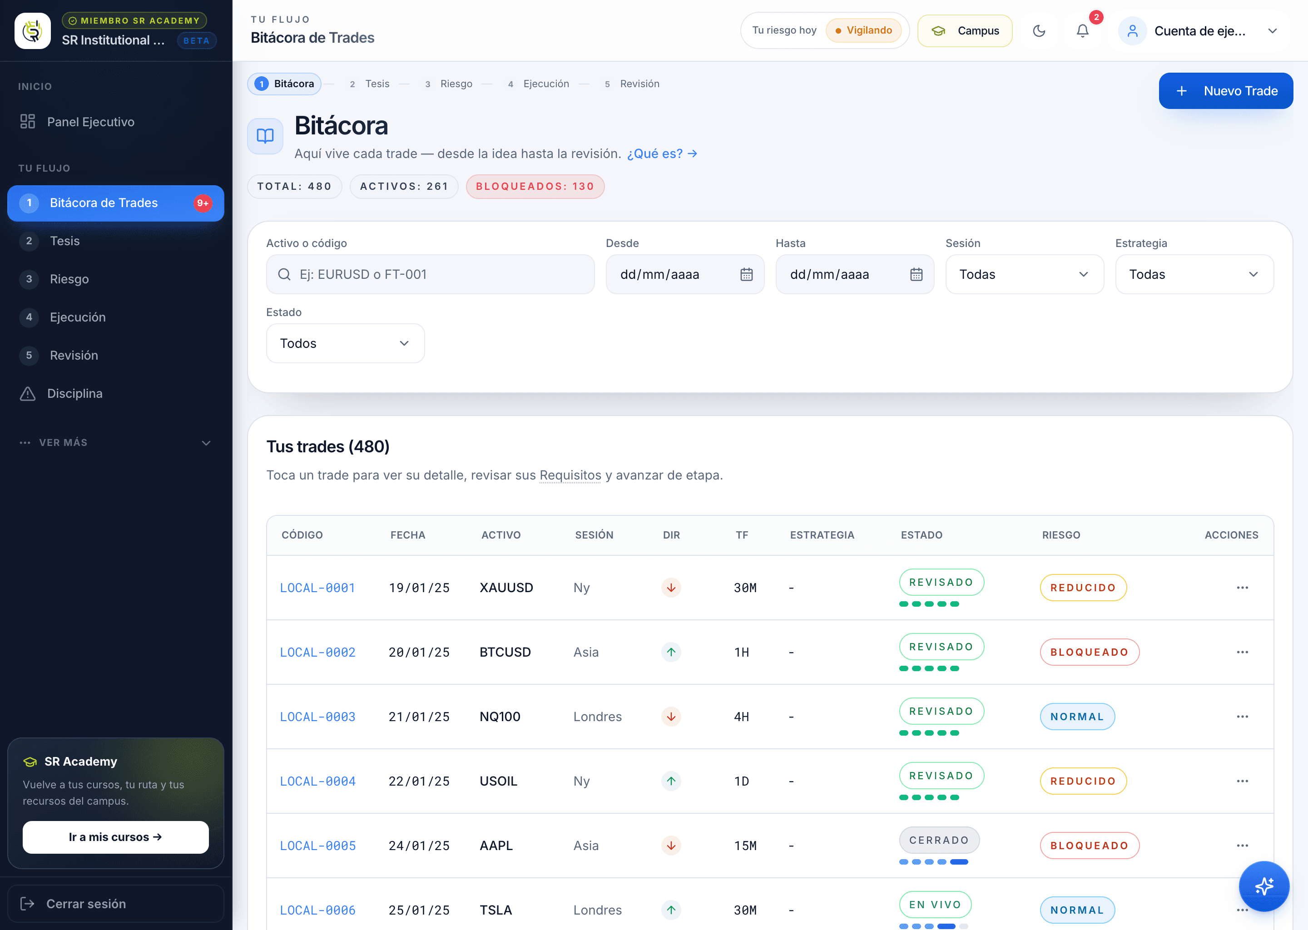Open actions menu for LOCAL-0001
The image size is (1308, 930).
tap(1242, 588)
